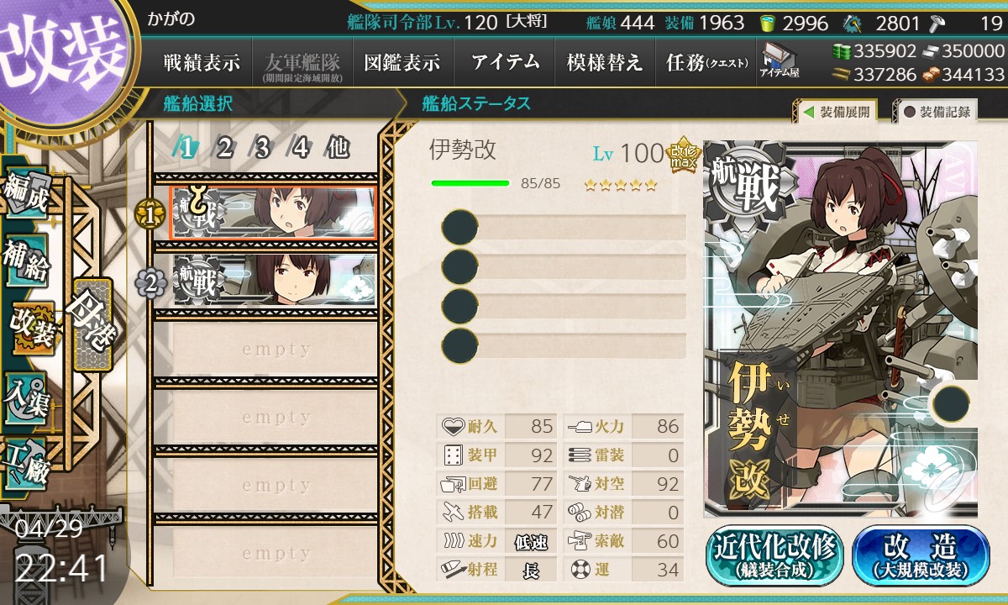Screen dimensions: 1008x605
Task: Open 任務 (クエスト) menu item
Action: [706, 62]
